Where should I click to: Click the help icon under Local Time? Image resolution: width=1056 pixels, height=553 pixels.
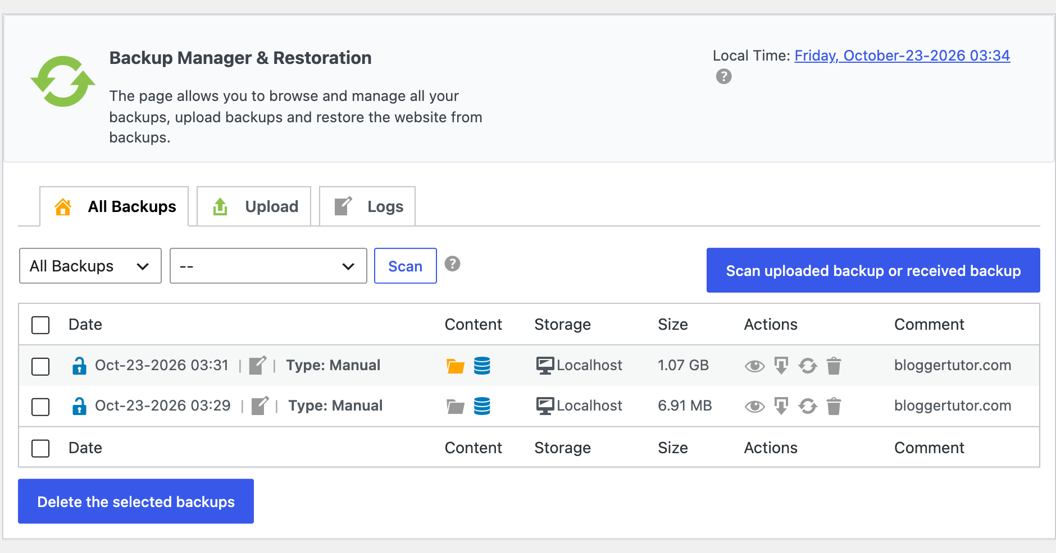(724, 76)
